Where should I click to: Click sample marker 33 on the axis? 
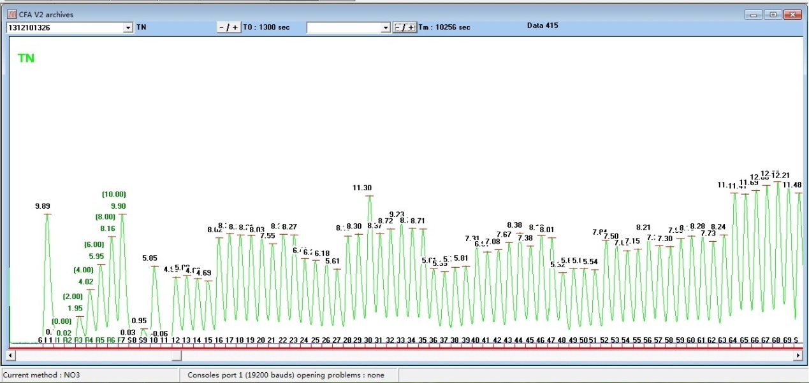pos(401,341)
